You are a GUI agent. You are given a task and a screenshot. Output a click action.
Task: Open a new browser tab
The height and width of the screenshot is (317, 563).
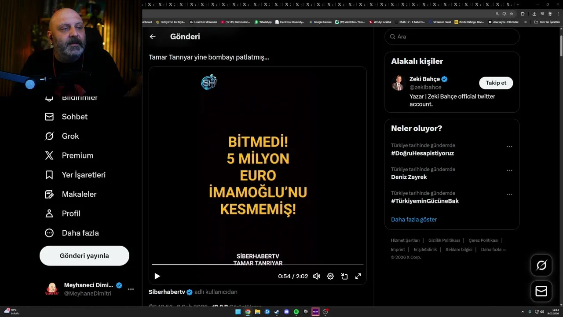[518, 4]
